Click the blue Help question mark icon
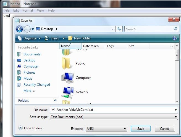The height and width of the screenshot is (137, 181). pyautogui.click(x=175, y=38)
